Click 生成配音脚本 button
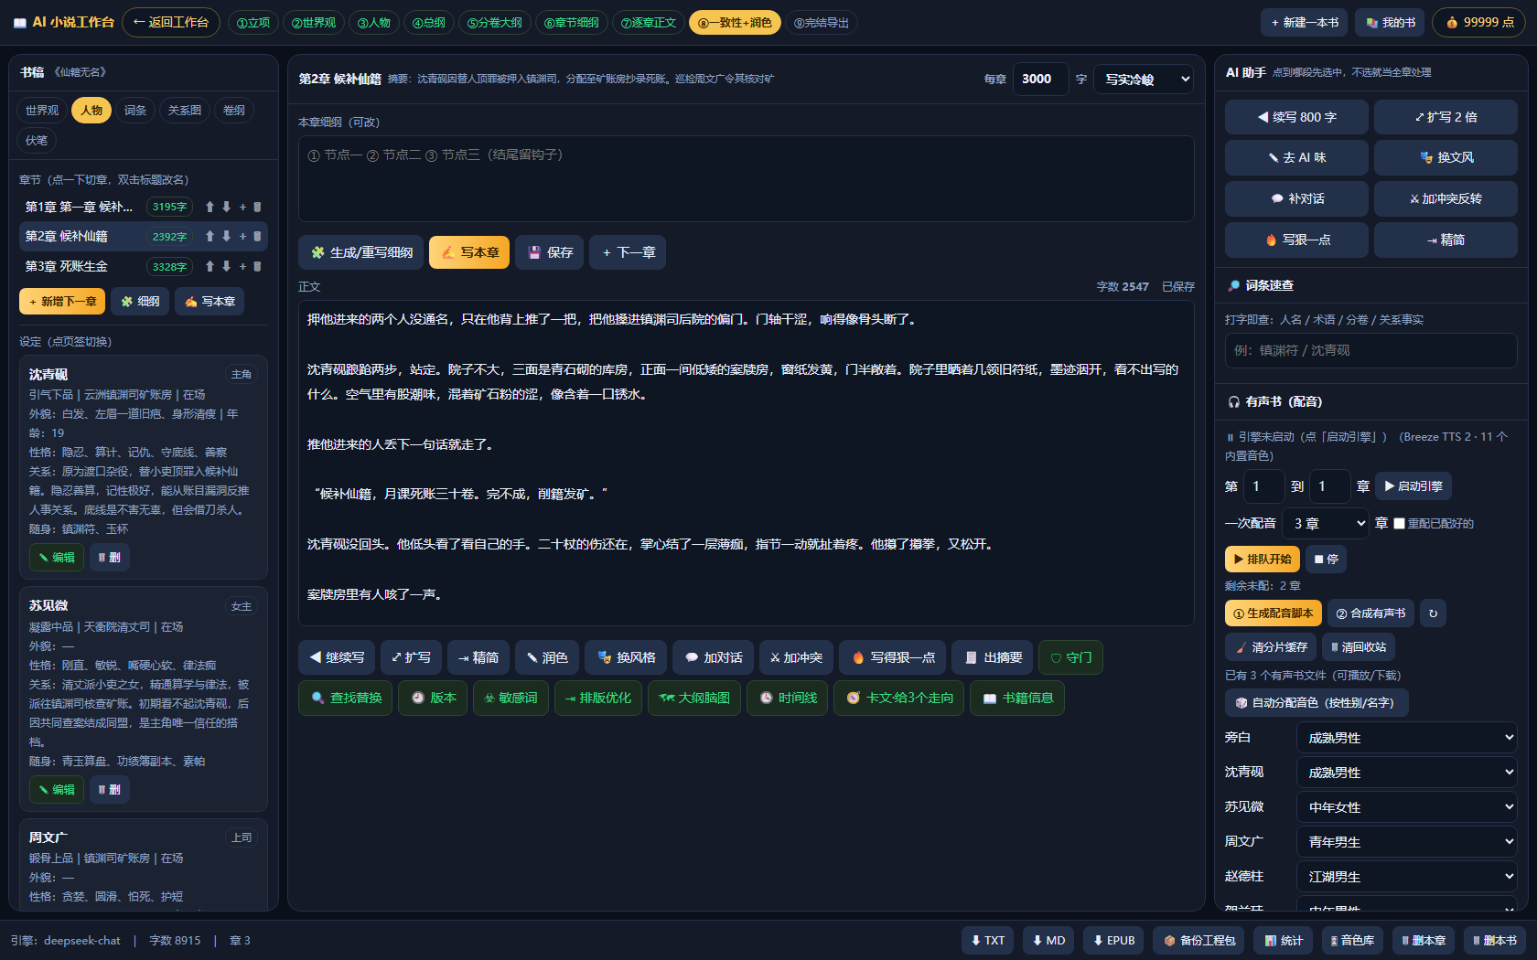This screenshot has height=960, width=1537. pos(1274,613)
